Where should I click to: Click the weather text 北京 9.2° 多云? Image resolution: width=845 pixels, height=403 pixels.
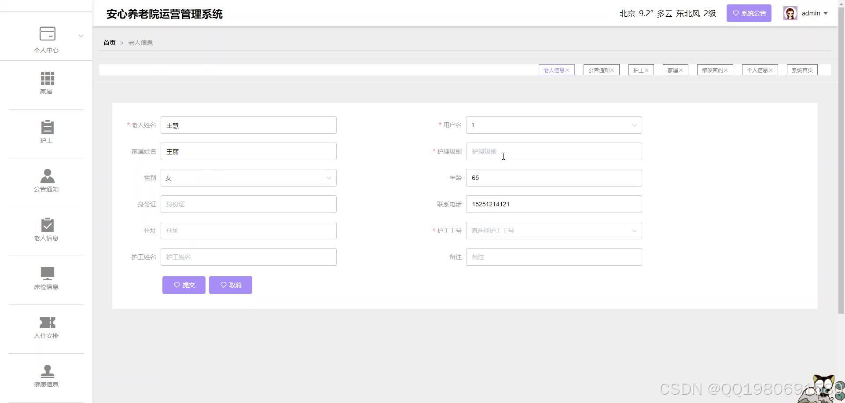pos(646,14)
